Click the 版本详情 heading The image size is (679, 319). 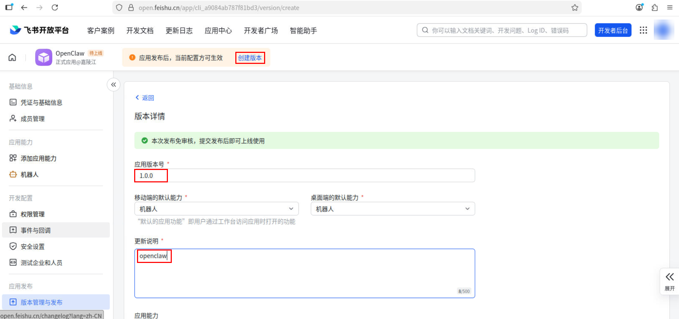pos(150,116)
